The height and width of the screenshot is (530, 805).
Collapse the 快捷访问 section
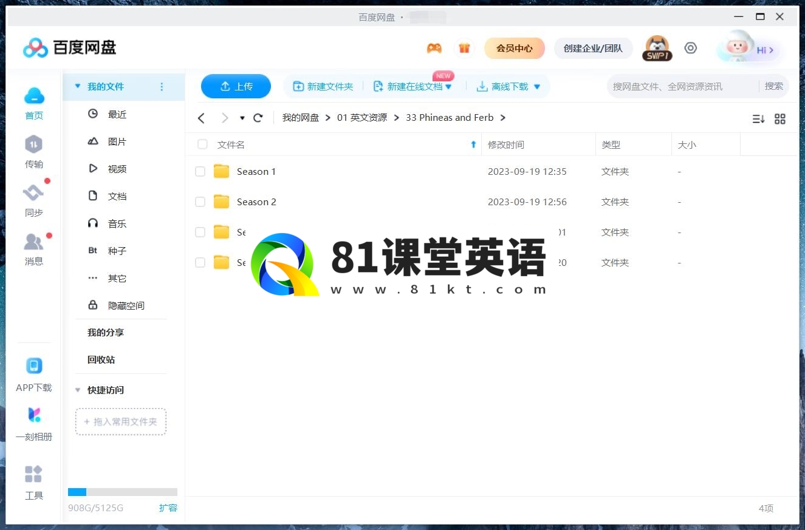(77, 390)
